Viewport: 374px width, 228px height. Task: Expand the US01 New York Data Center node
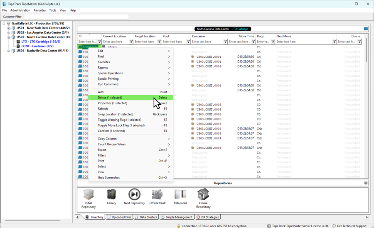pyautogui.click(x=9, y=28)
